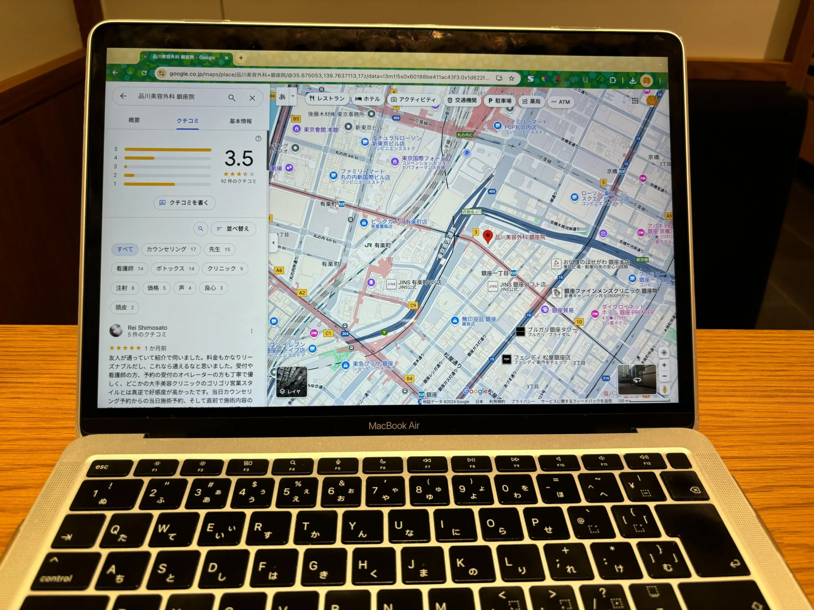Screen dimensions: 814x610
Task: Select the Street View pegman icon
Action: (x=665, y=388)
